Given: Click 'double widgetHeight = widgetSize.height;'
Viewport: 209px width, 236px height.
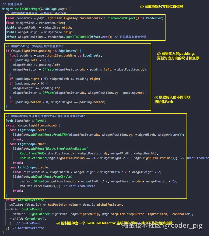Looking at the screenshot, I should pos(41,32).
